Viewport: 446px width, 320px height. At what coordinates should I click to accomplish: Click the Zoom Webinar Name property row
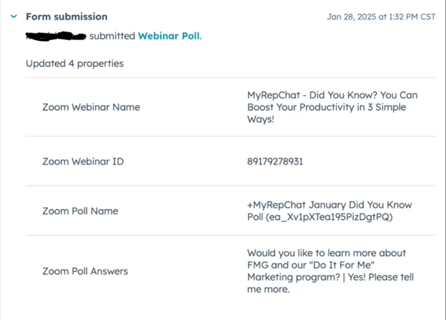click(230, 107)
